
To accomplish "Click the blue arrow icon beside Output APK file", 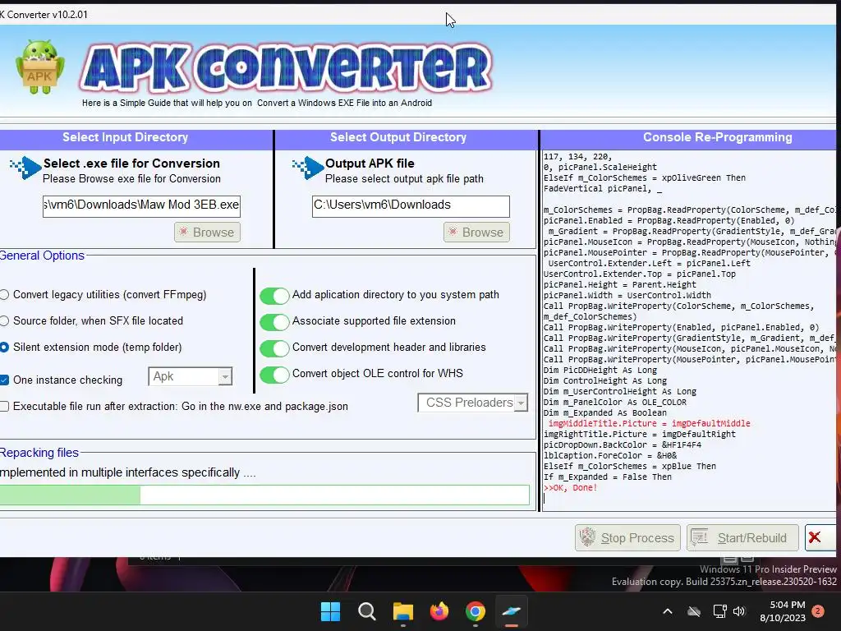I will 308,168.
